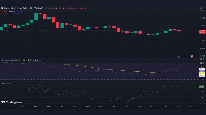The width and height of the screenshot is (206, 115).
Task: Click the 4.0000 price level on axis
Action: pos(202,18)
